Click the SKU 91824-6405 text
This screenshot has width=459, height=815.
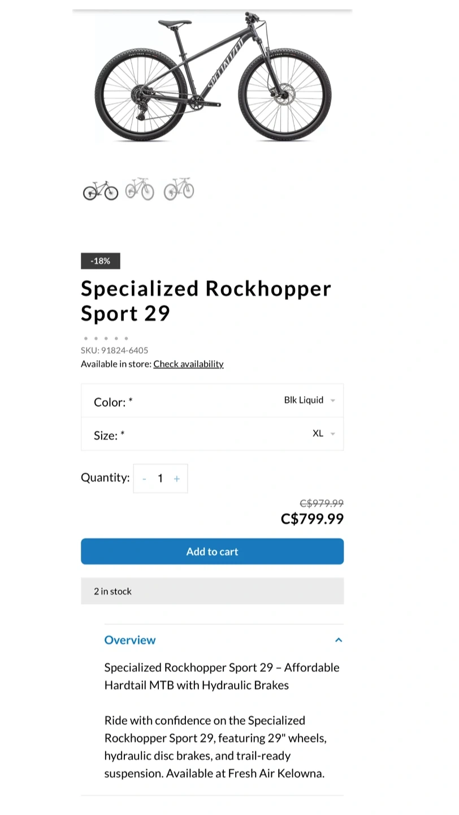coord(115,350)
